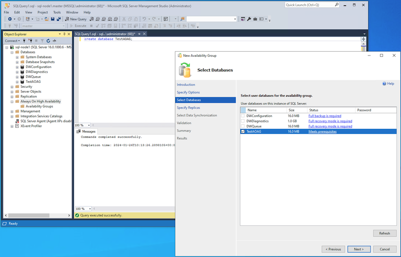This screenshot has width=401, height=257.
Task: Click the solution explorer icon before the wrench
Action: tap(243, 19)
